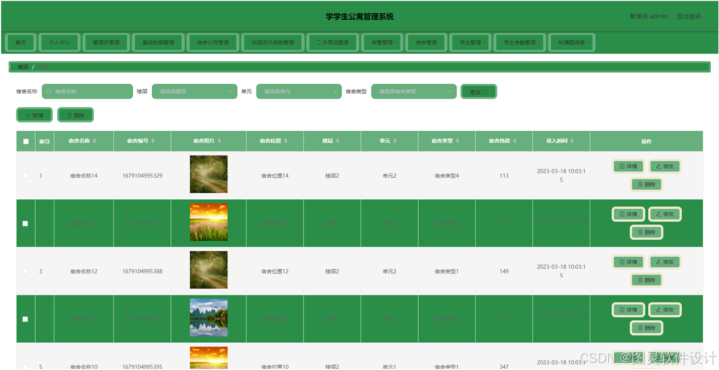719x370 pixels.
Task: Click 修改 pencil button for 宿舍名称12 row
Action: pos(665,262)
